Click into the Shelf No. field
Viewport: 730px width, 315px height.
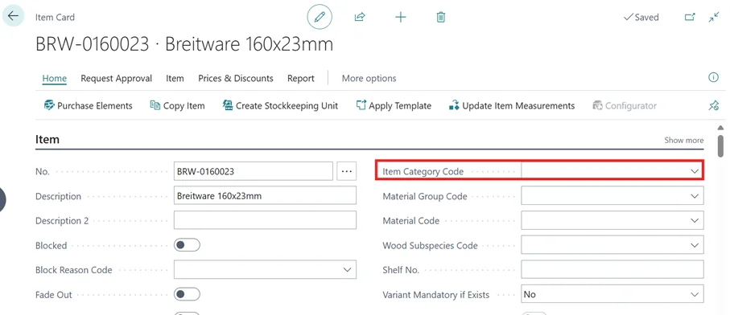[612, 269]
